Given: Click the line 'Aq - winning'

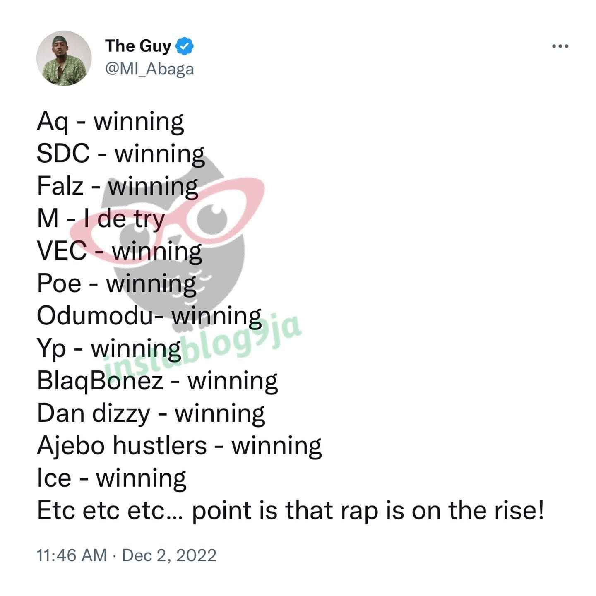Looking at the screenshot, I should tap(111, 122).
